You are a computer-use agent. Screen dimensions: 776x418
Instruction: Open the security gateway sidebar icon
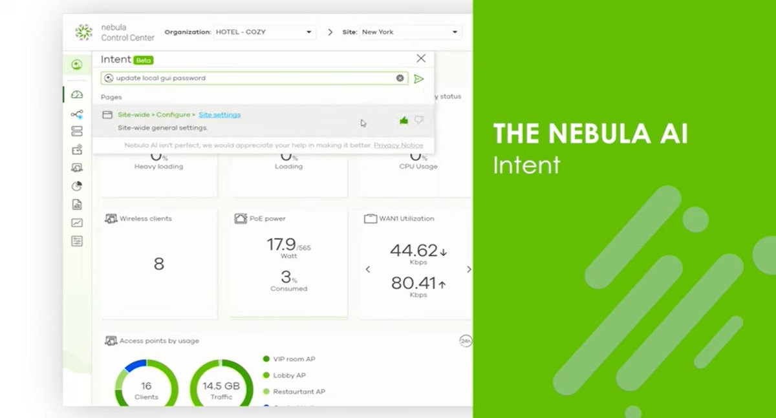click(x=77, y=150)
